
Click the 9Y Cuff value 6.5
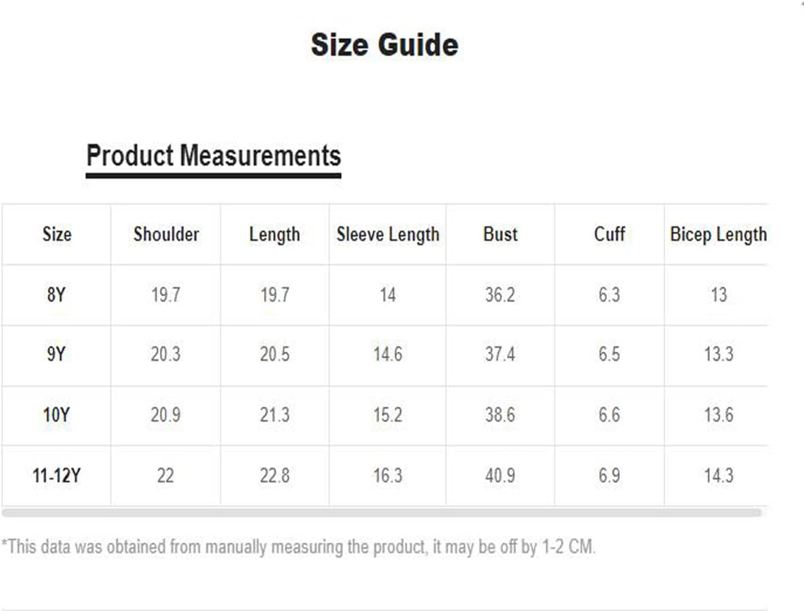click(x=609, y=354)
